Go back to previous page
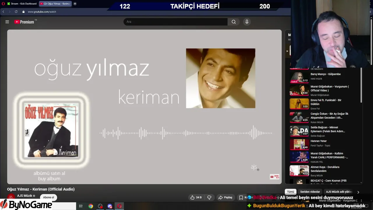 point(3,12)
